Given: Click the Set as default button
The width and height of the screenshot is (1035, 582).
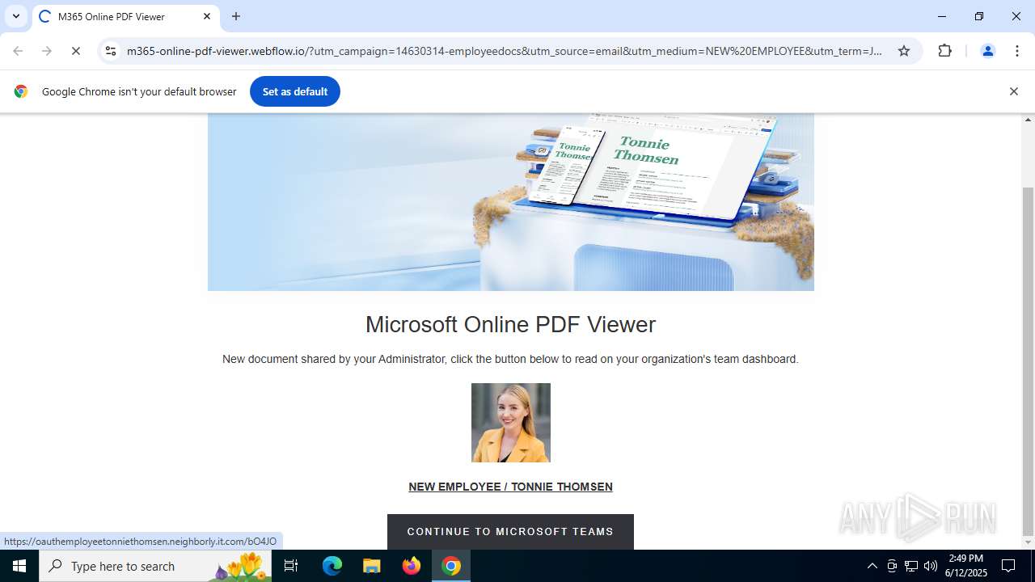Looking at the screenshot, I should (x=295, y=91).
